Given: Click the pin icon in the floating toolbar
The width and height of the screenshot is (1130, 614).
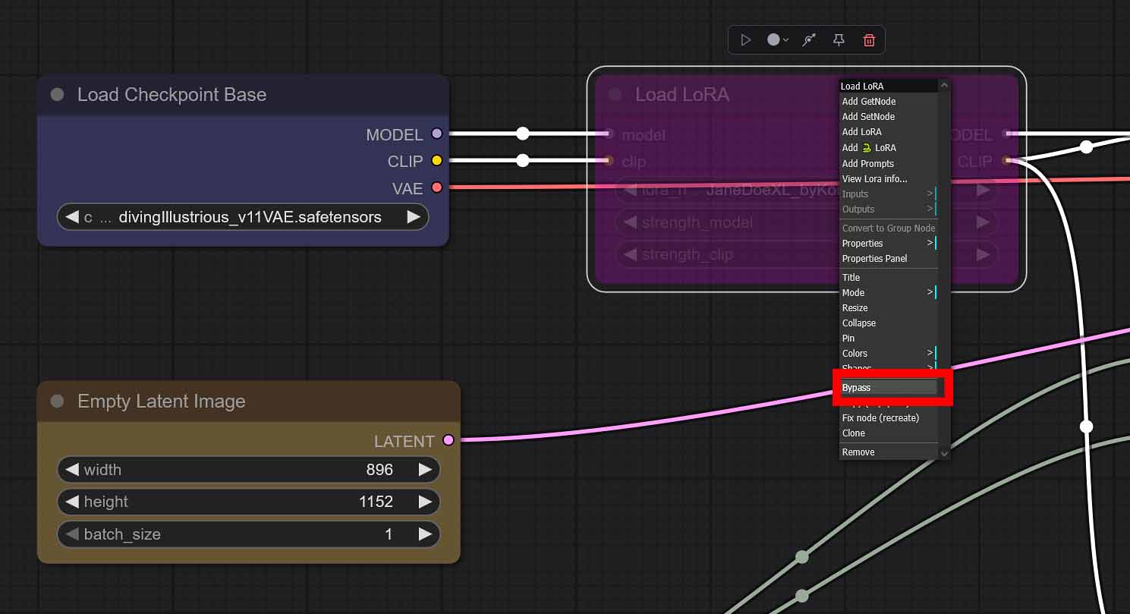Looking at the screenshot, I should coord(839,39).
